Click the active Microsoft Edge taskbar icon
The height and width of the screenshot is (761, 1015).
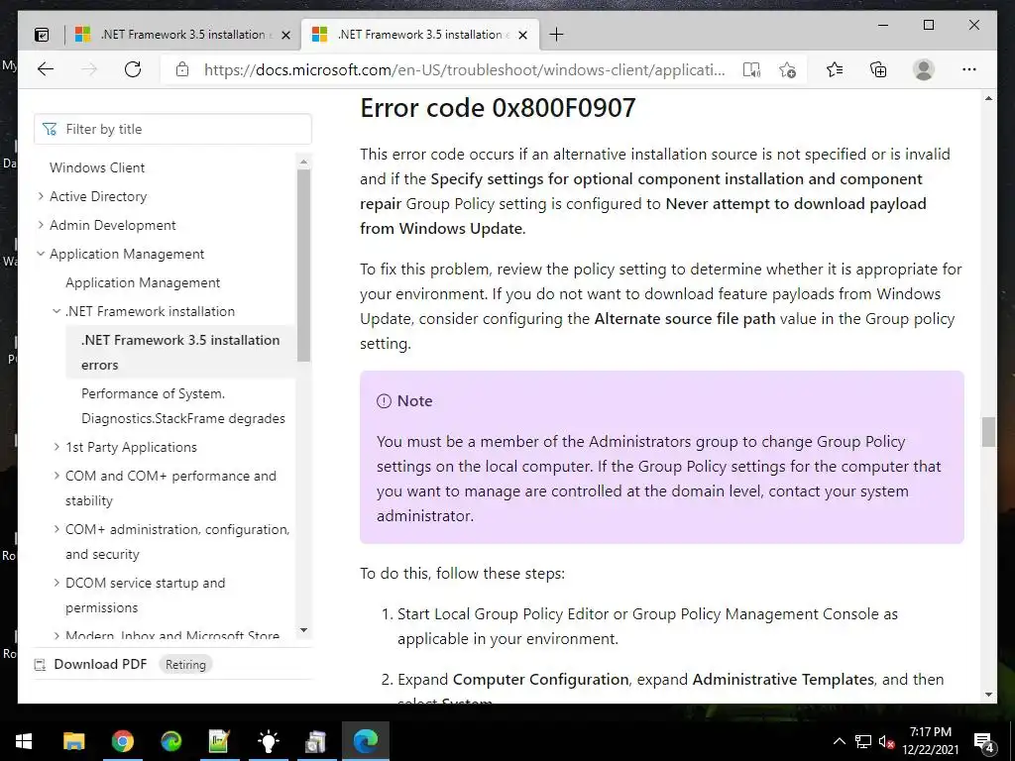click(x=365, y=741)
